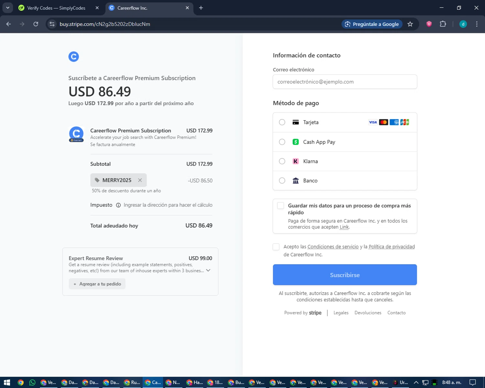Remove the MERRY2025 promo code

pyautogui.click(x=140, y=180)
